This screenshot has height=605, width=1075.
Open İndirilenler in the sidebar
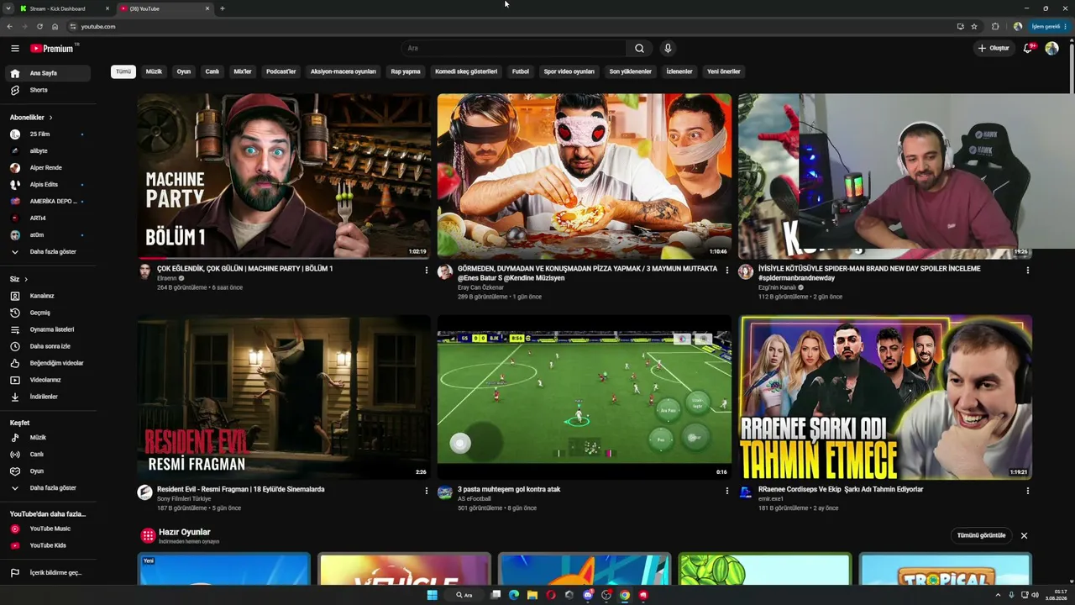pos(47,397)
